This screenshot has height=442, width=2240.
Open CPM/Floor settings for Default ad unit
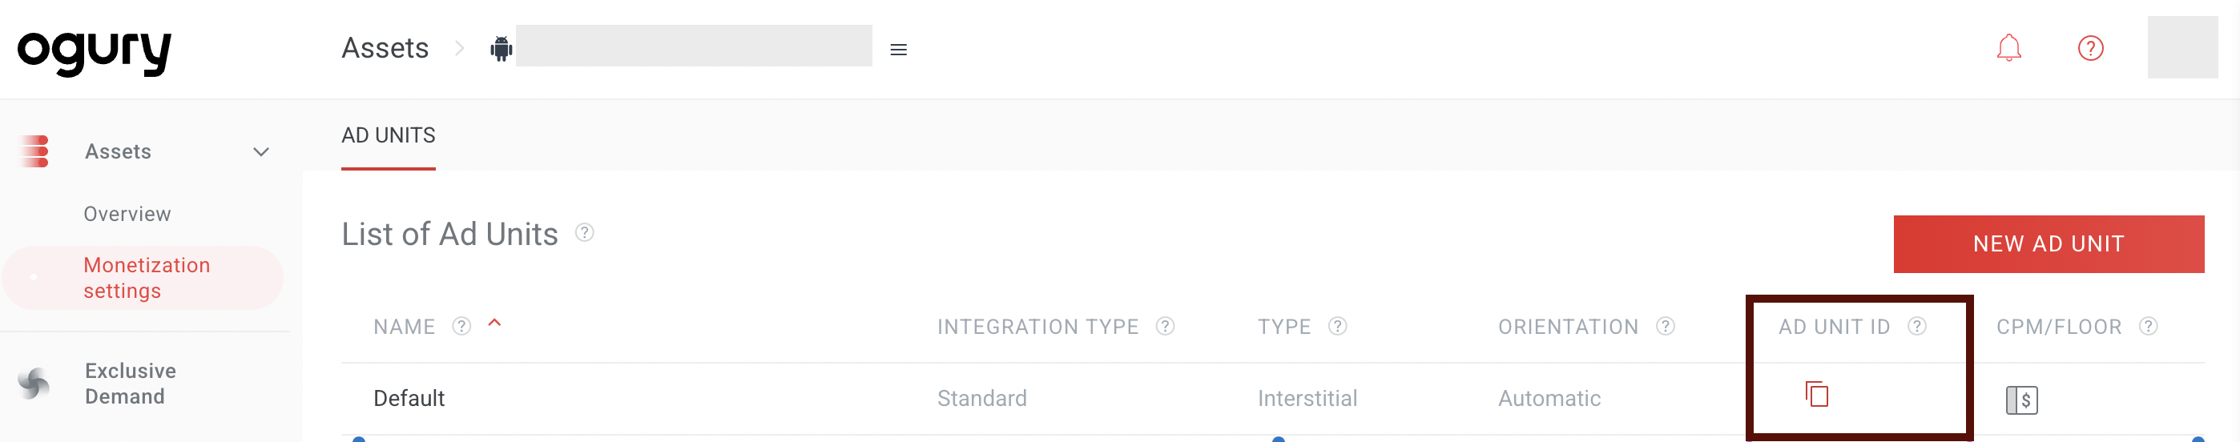(2020, 400)
